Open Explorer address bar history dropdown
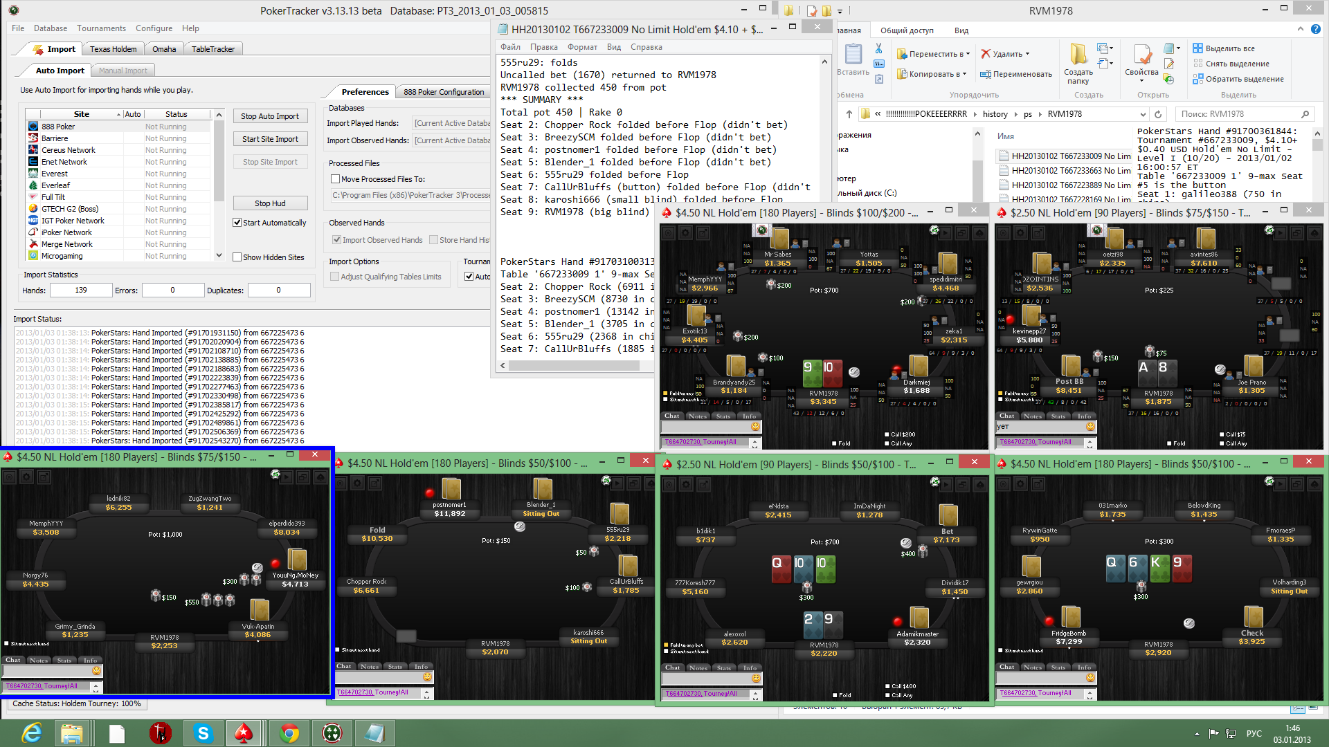This screenshot has width=1329, height=747. pyautogui.click(x=1143, y=114)
